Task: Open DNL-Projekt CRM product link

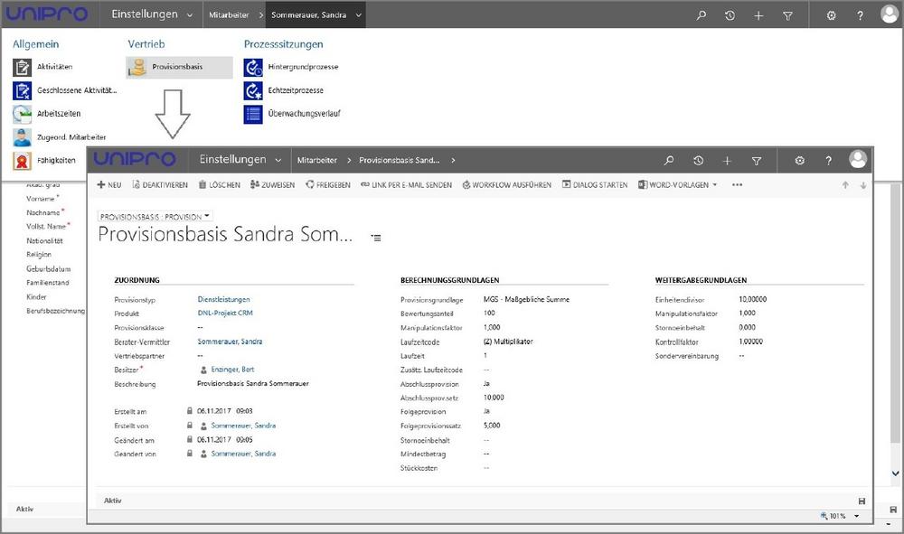Action: tap(225, 314)
